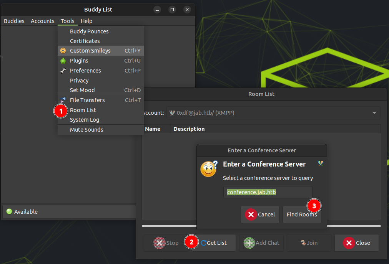Image resolution: width=389 pixels, height=264 pixels.
Task: Sort rooms by the Description column header
Action: coord(189,129)
